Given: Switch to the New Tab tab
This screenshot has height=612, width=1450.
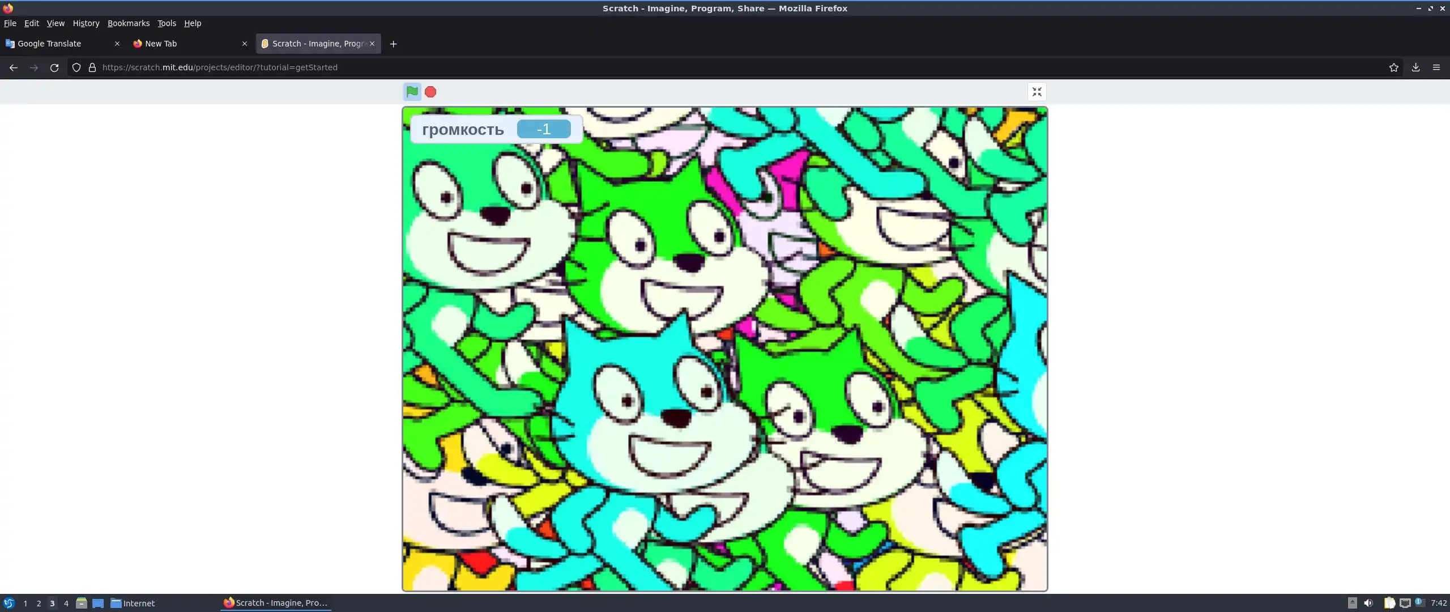Looking at the screenshot, I should pos(161,44).
